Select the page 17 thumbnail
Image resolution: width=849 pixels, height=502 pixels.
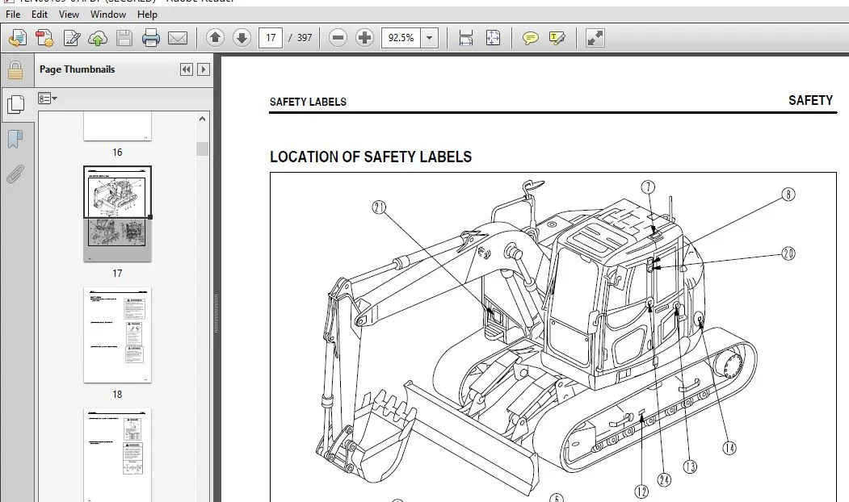coord(117,214)
